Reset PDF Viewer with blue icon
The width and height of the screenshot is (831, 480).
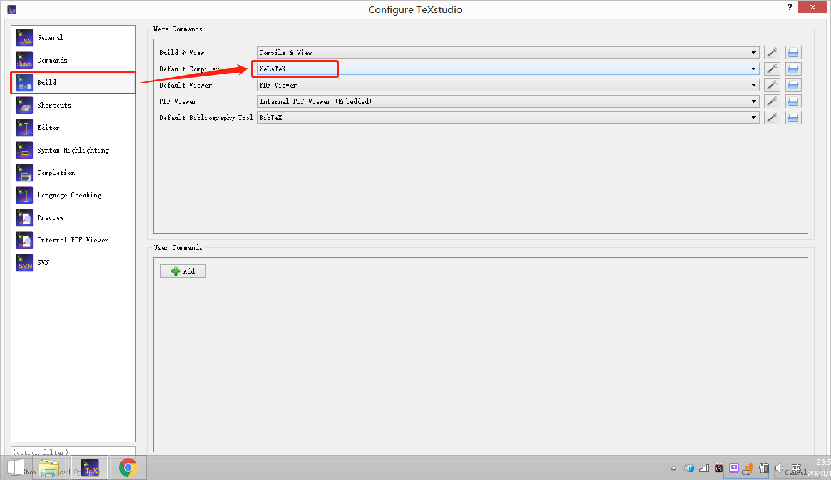(793, 101)
